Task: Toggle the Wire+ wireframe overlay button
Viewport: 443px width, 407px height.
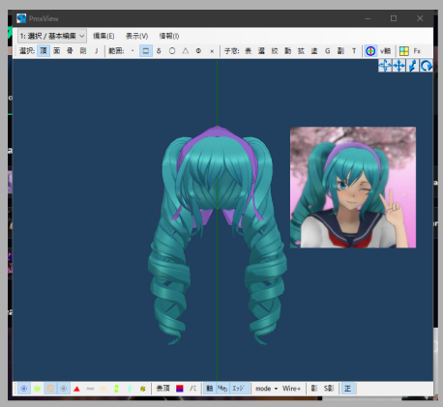Action: click(291, 389)
